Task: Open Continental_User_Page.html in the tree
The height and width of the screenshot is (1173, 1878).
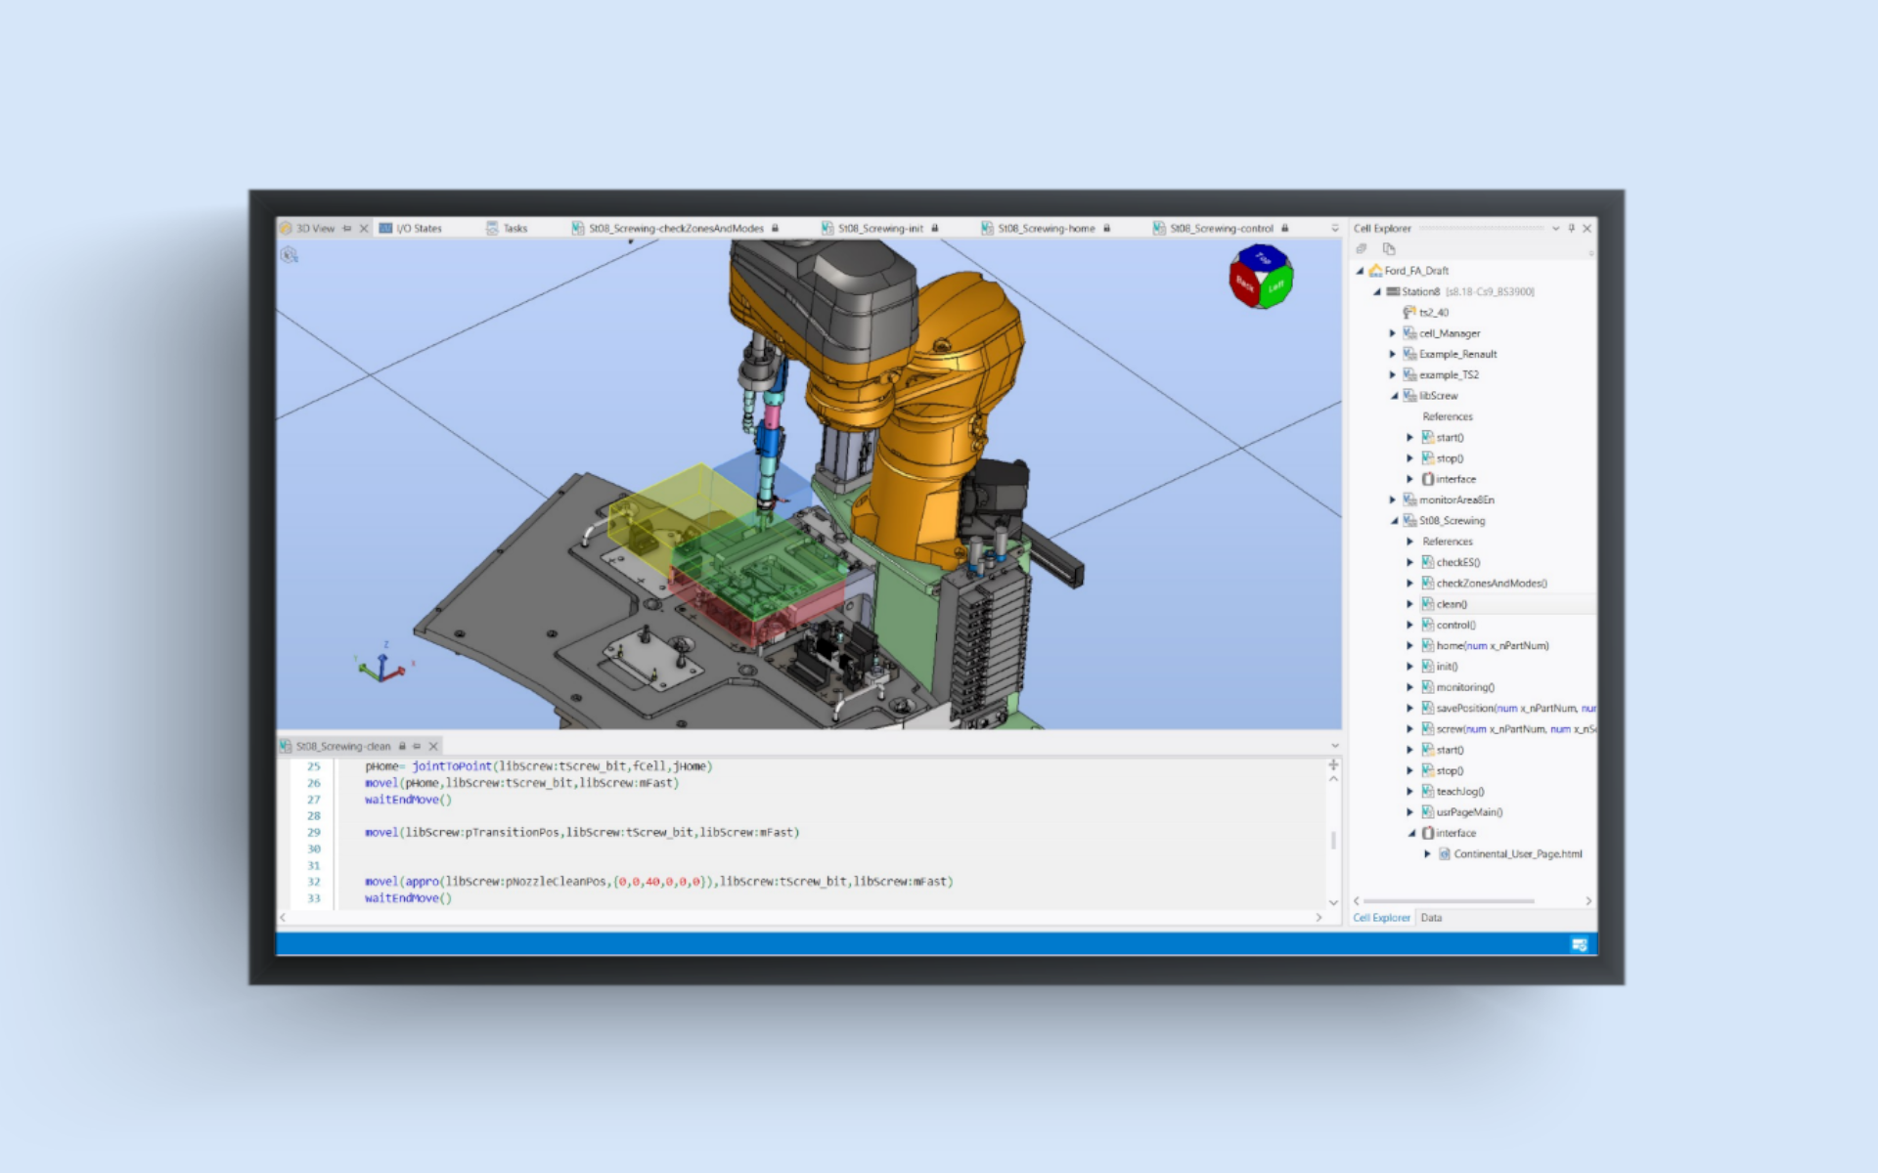Action: pos(1516,854)
